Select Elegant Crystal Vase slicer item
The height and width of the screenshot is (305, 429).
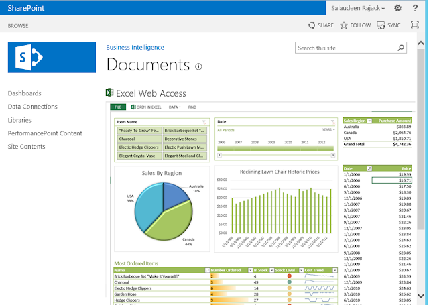pos(139,156)
